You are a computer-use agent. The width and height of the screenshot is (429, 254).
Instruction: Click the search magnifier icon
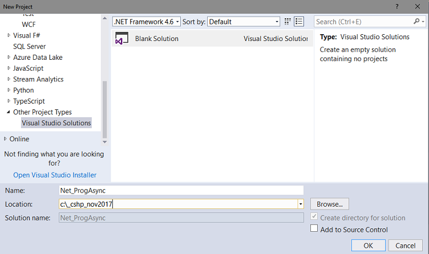[x=416, y=21]
